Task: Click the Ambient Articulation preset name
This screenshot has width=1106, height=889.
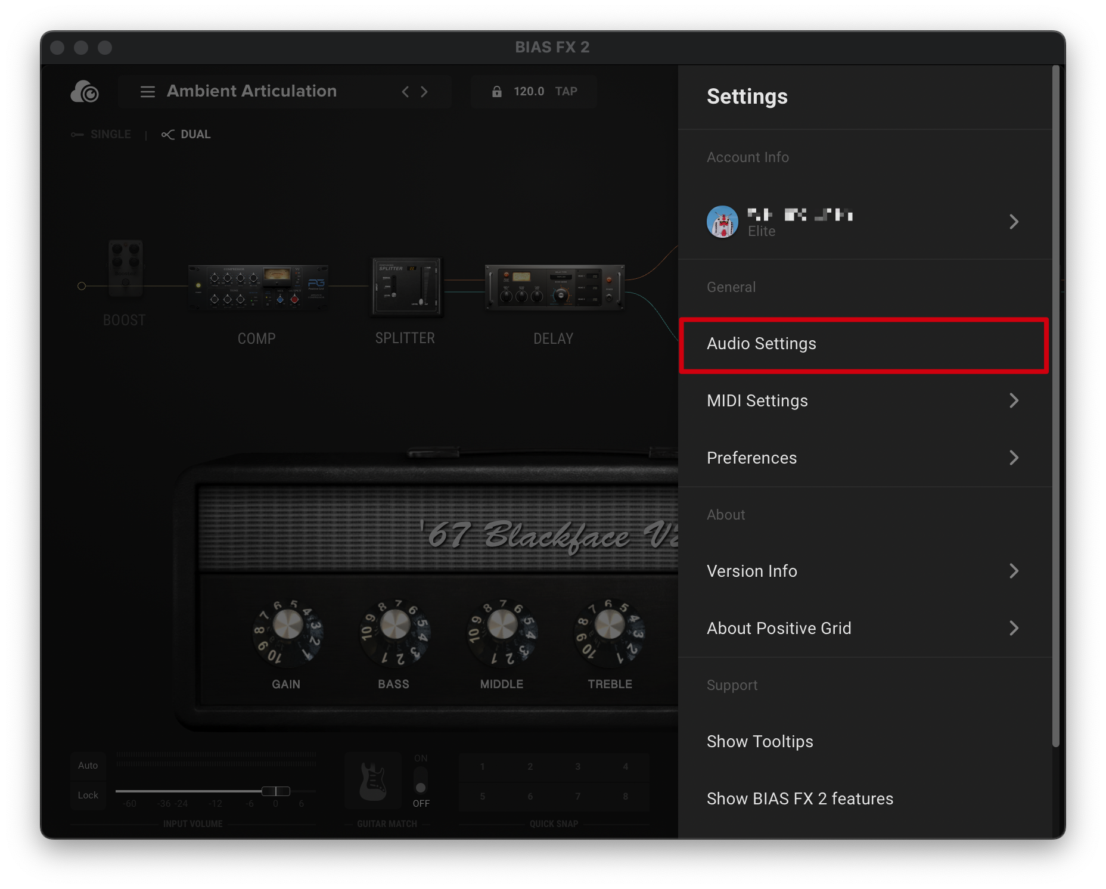Action: [x=252, y=91]
